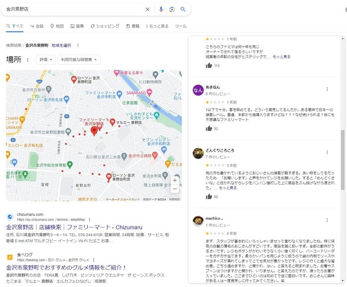Click the キーボード ショートカット map link

123,199
